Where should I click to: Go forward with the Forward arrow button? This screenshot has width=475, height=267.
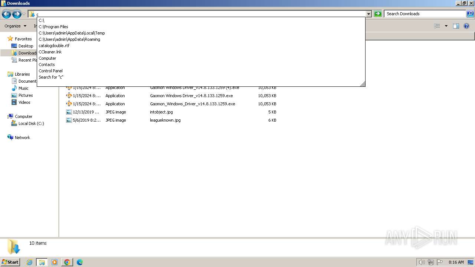coord(17,14)
